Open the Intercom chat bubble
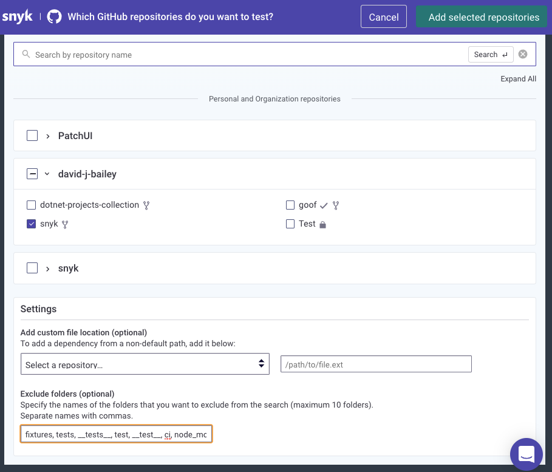The image size is (552, 472). 526,454
